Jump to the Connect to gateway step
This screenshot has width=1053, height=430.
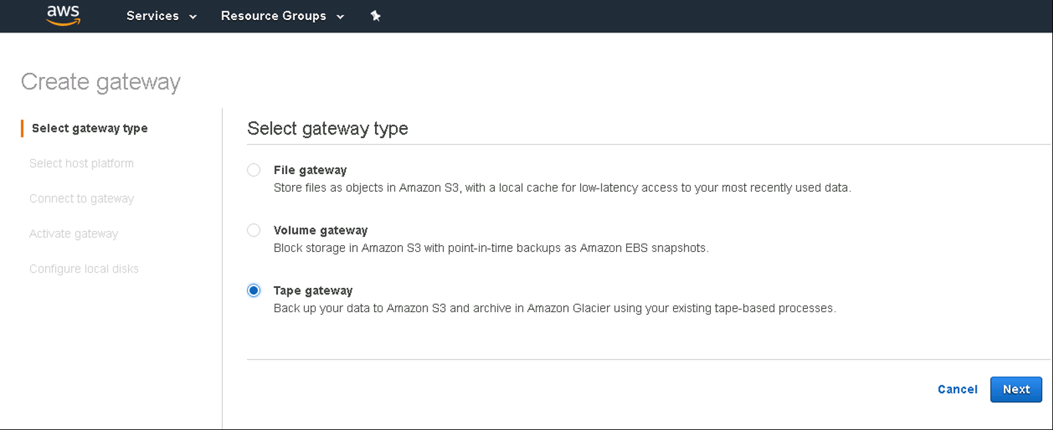click(82, 199)
